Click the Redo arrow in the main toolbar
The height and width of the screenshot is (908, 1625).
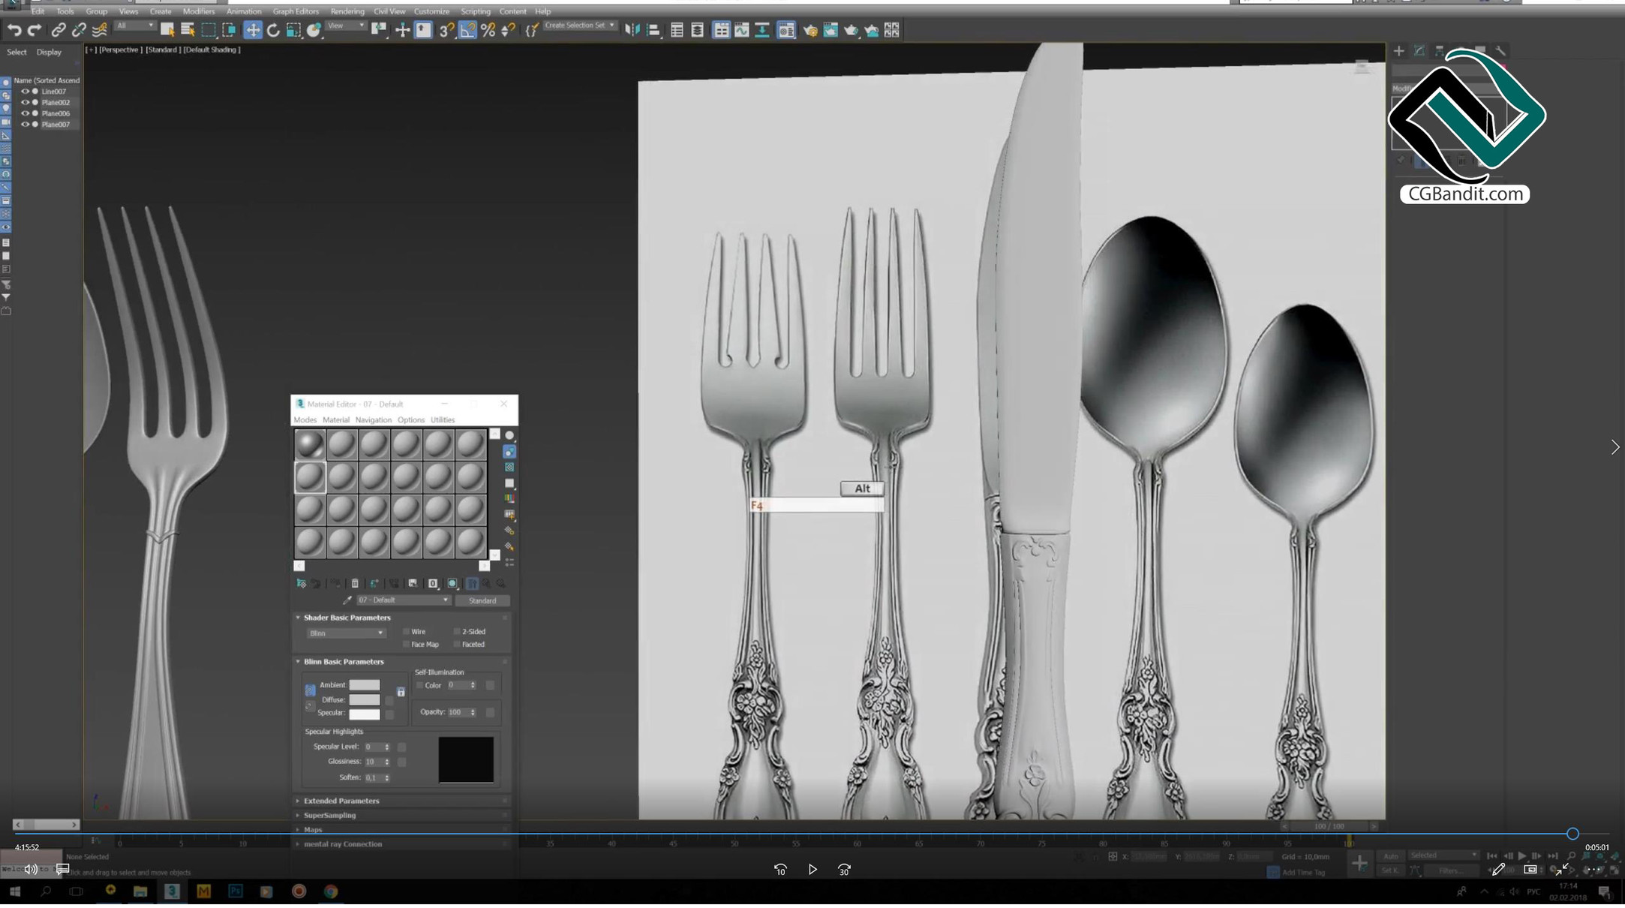(x=35, y=30)
